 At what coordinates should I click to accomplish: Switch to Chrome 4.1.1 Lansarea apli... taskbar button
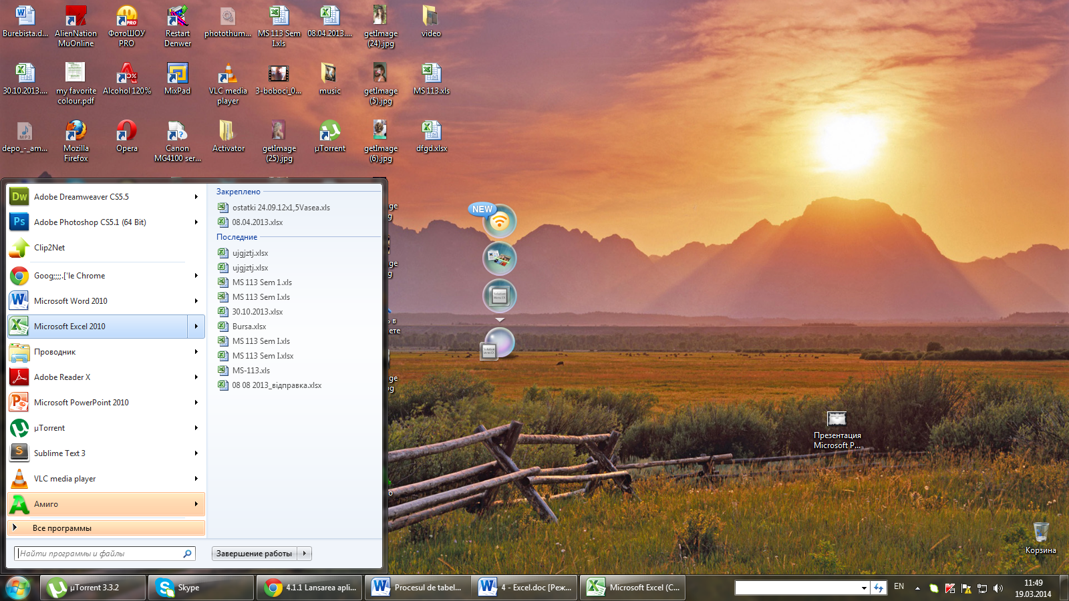310,588
